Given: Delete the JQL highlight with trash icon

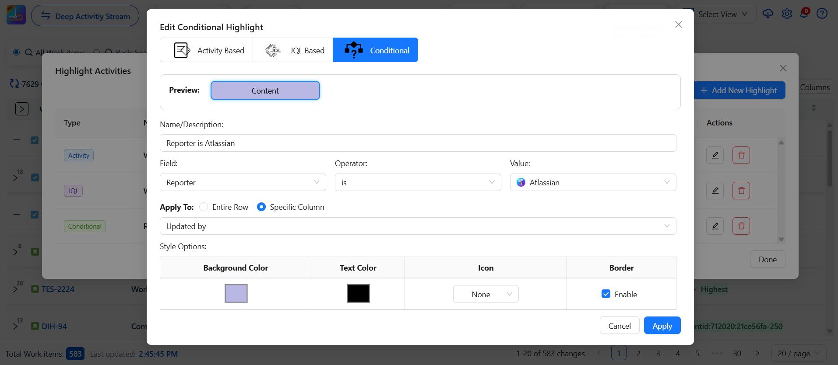Looking at the screenshot, I should (741, 191).
